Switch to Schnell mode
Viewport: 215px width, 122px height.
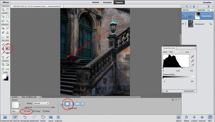point(95,2)
